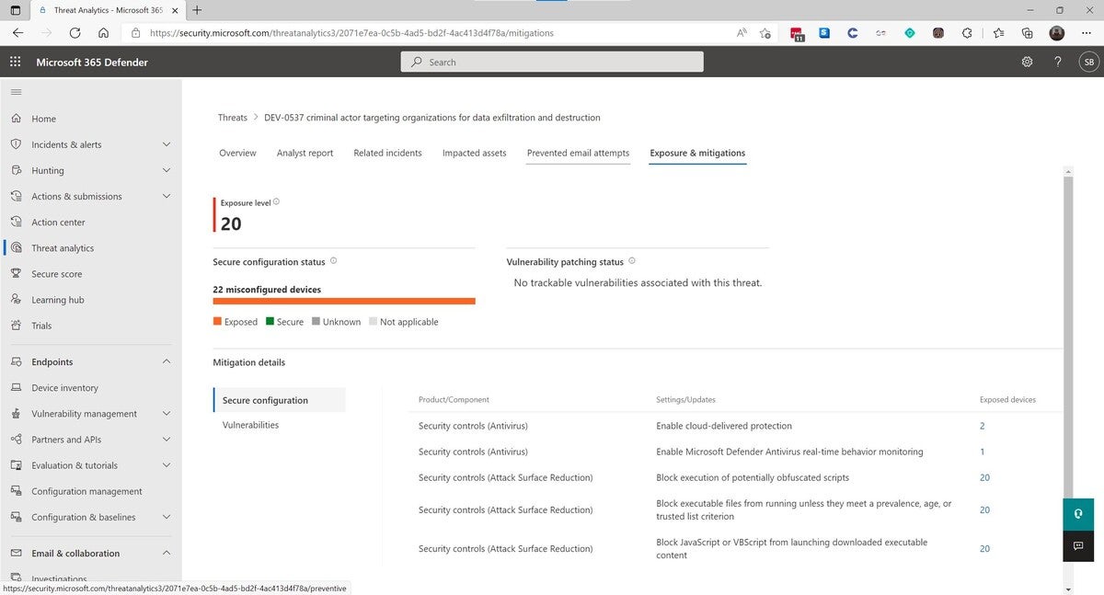This screenshot has width=1104, height=595.
Task: Go to Threats breadcrumb link
Action: 233,118
